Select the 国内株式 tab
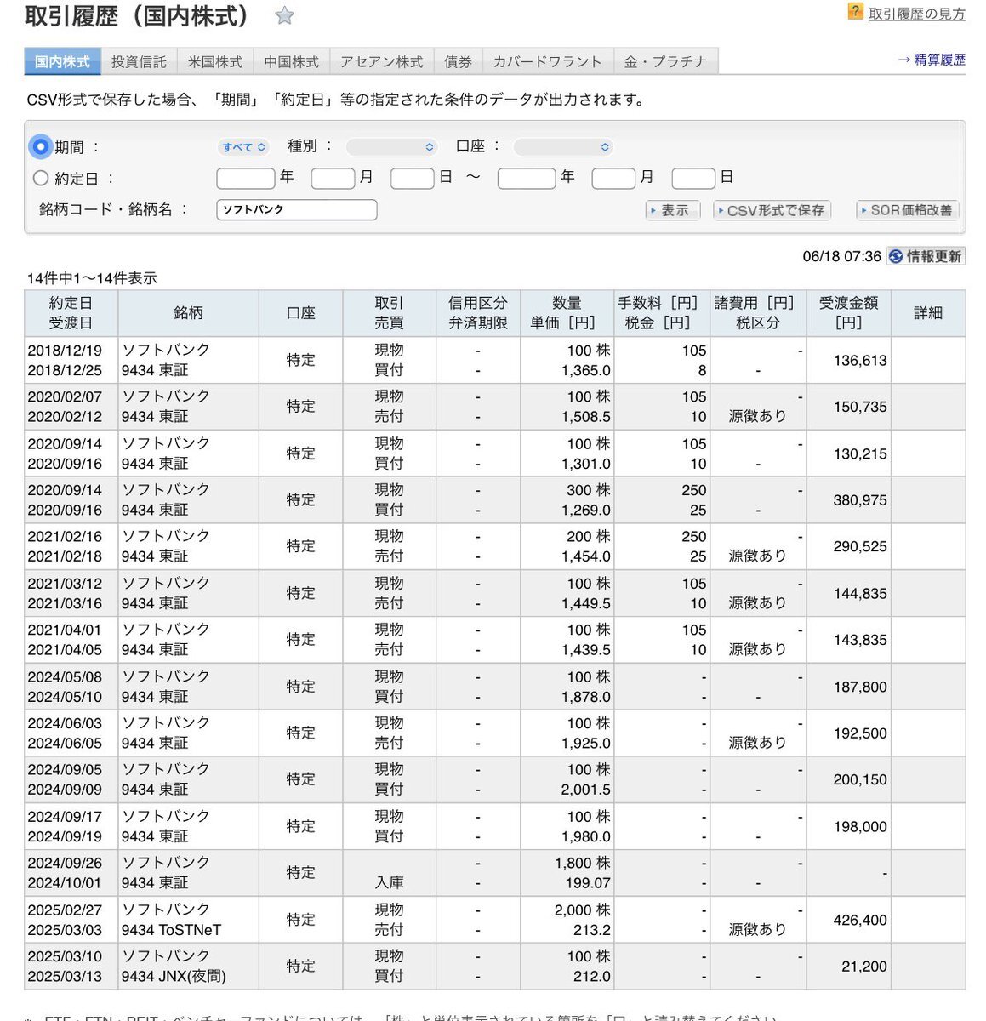 click(62, 61)
